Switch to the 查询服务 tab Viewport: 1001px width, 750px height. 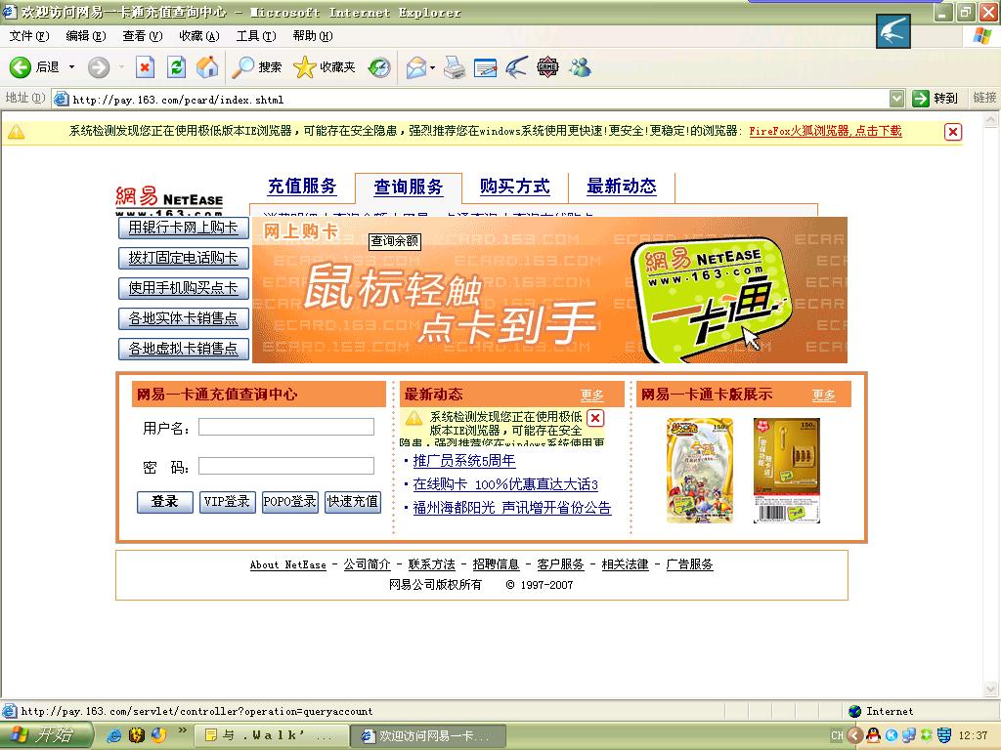[x=409, y=187]
